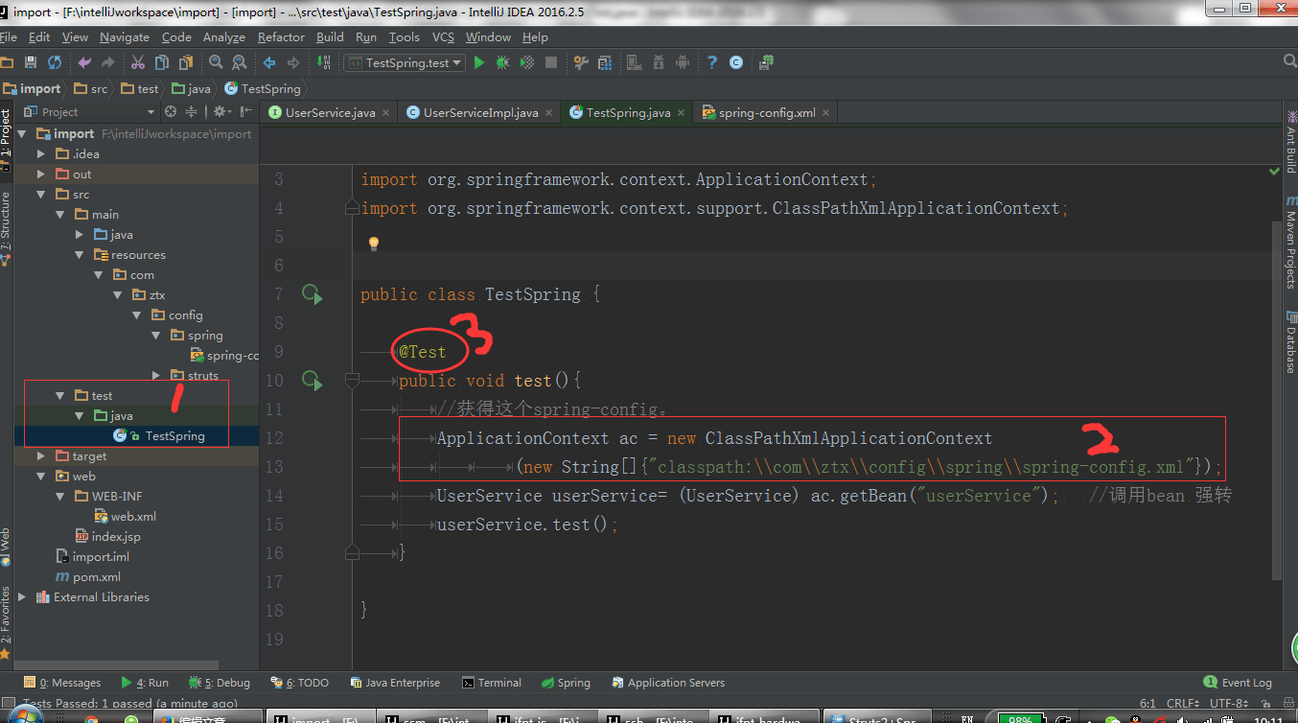The image size is (1298, 723).
Task: Toggle the Ant Build side panel
Action: click(x=1290, y=142)
